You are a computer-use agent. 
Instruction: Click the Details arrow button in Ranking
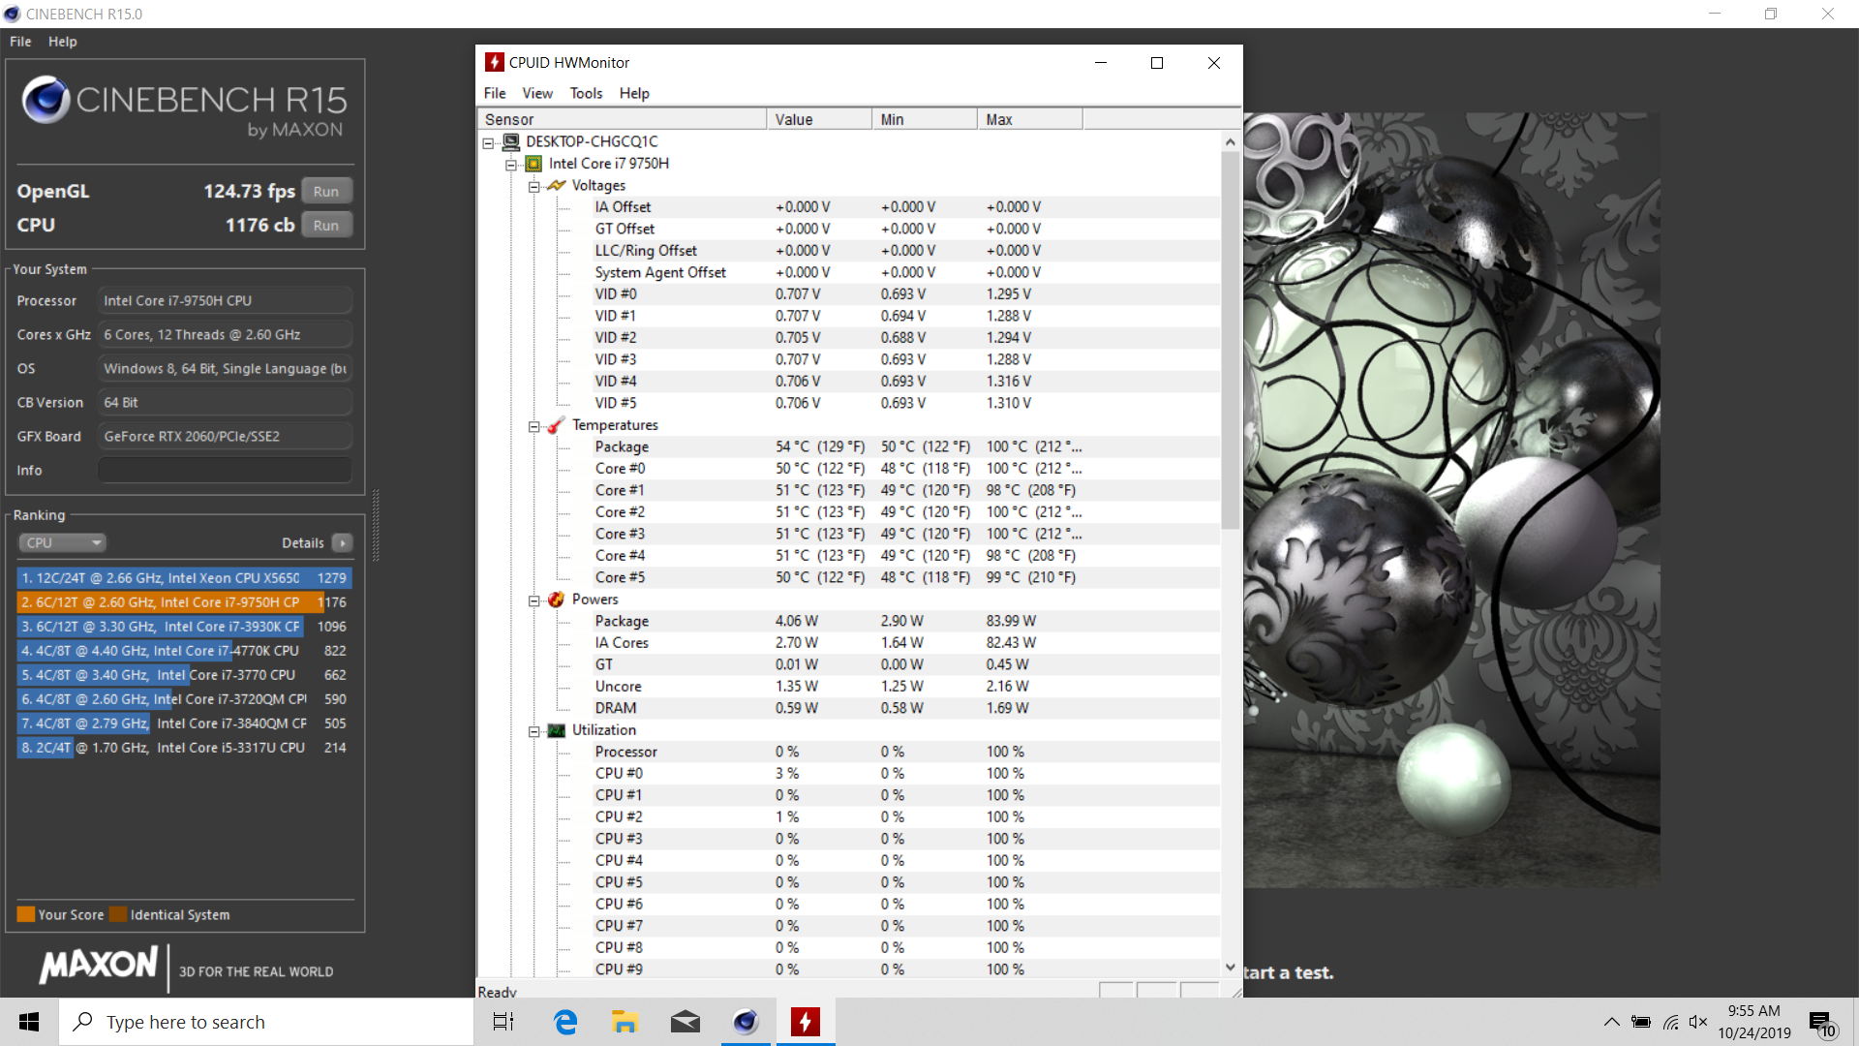pyautogui.click(x=343, y=543)
